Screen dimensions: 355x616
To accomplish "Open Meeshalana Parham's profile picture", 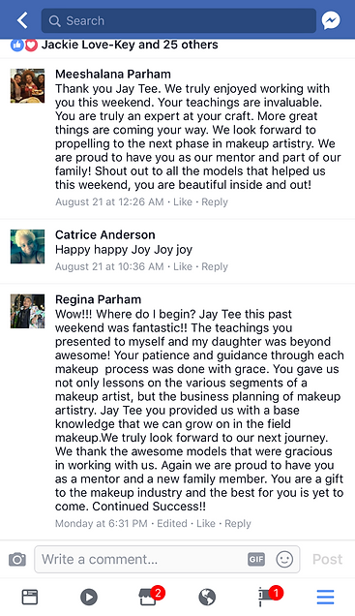I will pyautogui.click(x=27, y=86).
